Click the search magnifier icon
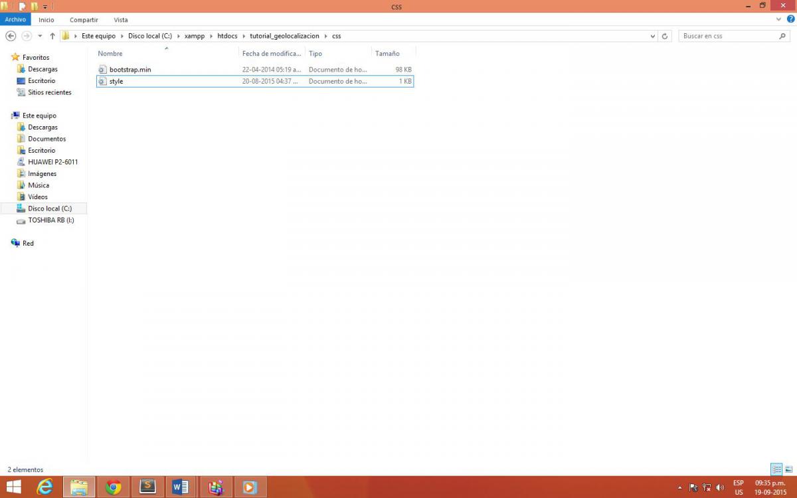The image size is (797, 498). point(782,36)
